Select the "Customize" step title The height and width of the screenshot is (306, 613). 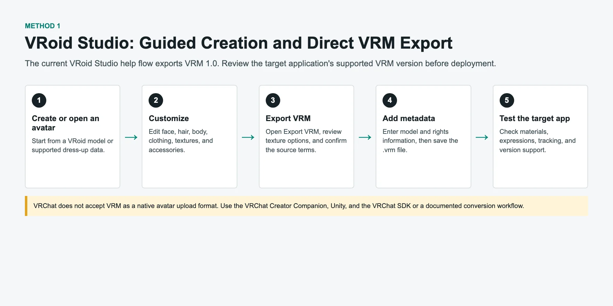(x=169, y=118)
